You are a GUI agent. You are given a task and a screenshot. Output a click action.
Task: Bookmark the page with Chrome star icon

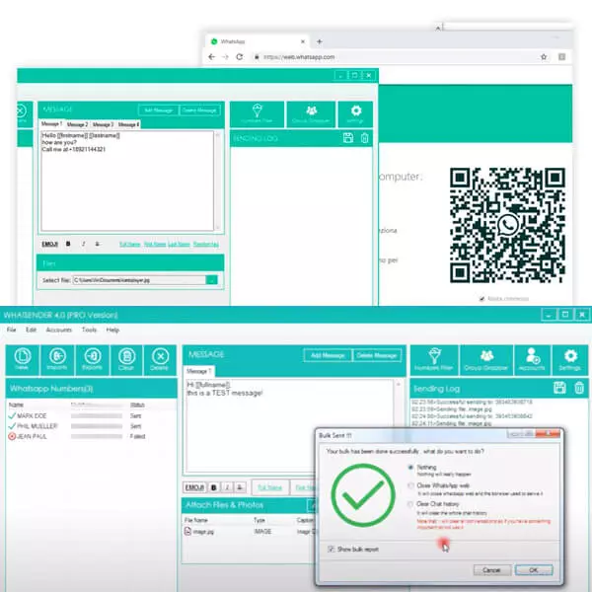[x=544, y=57]
